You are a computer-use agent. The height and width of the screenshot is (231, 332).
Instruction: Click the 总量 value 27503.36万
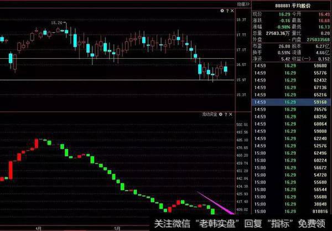click(x=278, y=33)
